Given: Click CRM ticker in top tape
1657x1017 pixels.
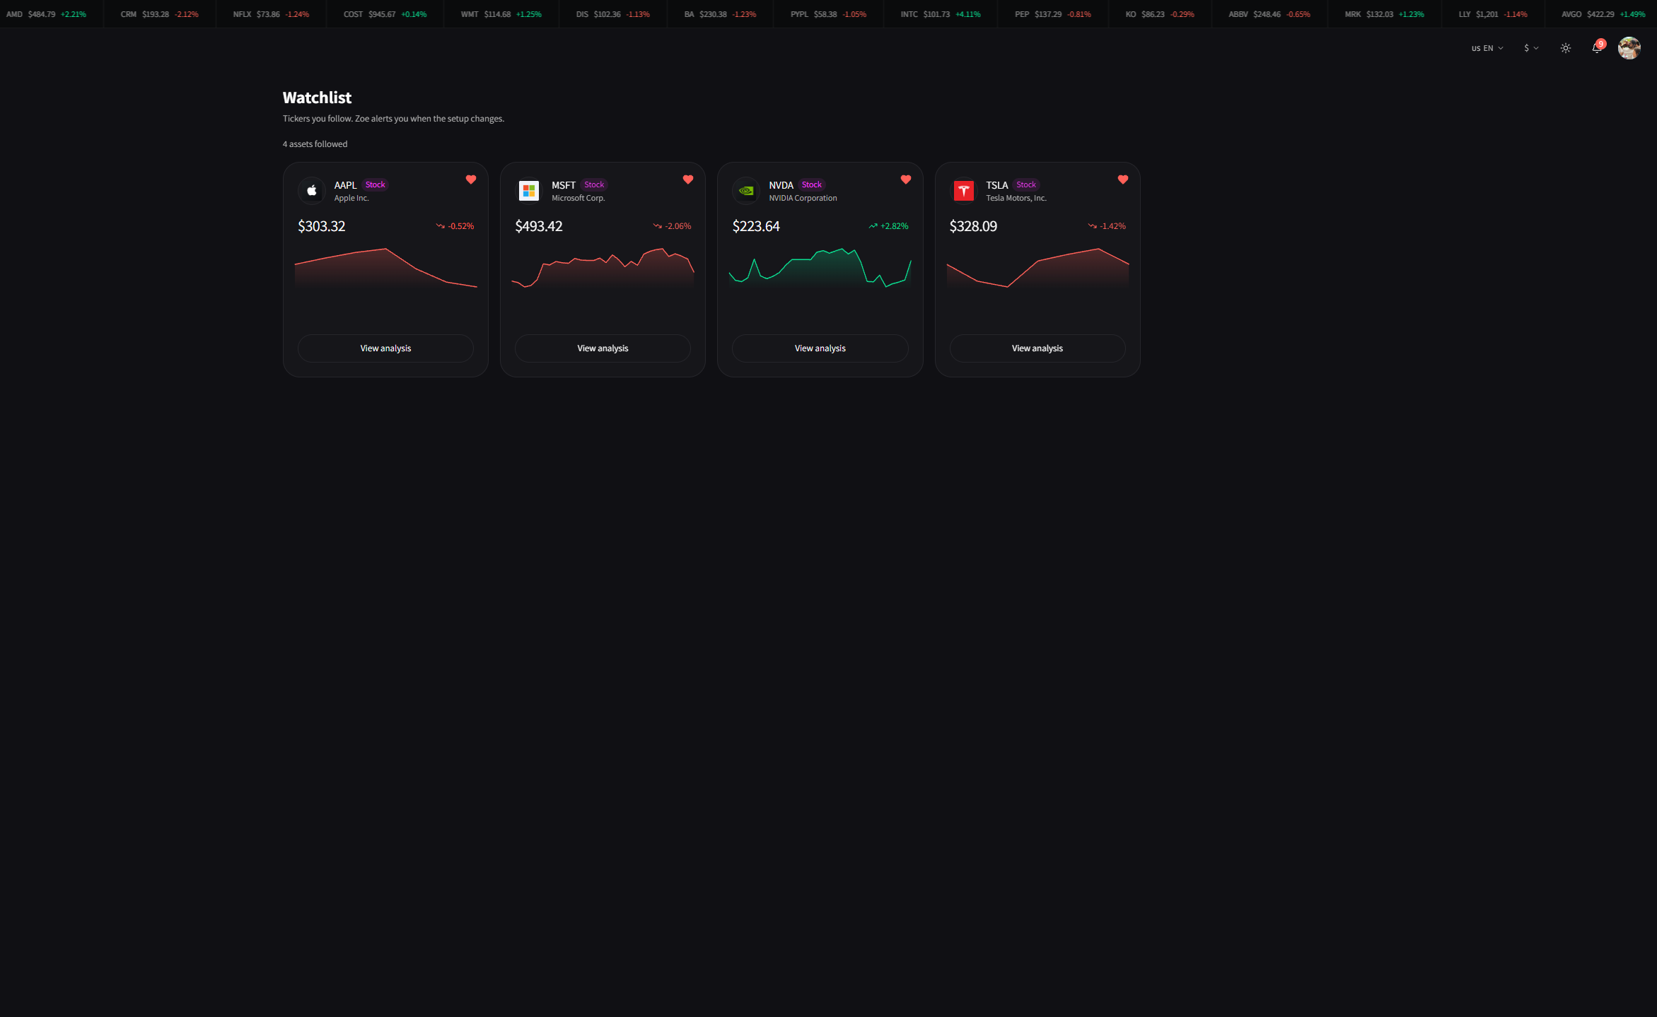Looking at the screenshot, I should click(x=159, y=14).
